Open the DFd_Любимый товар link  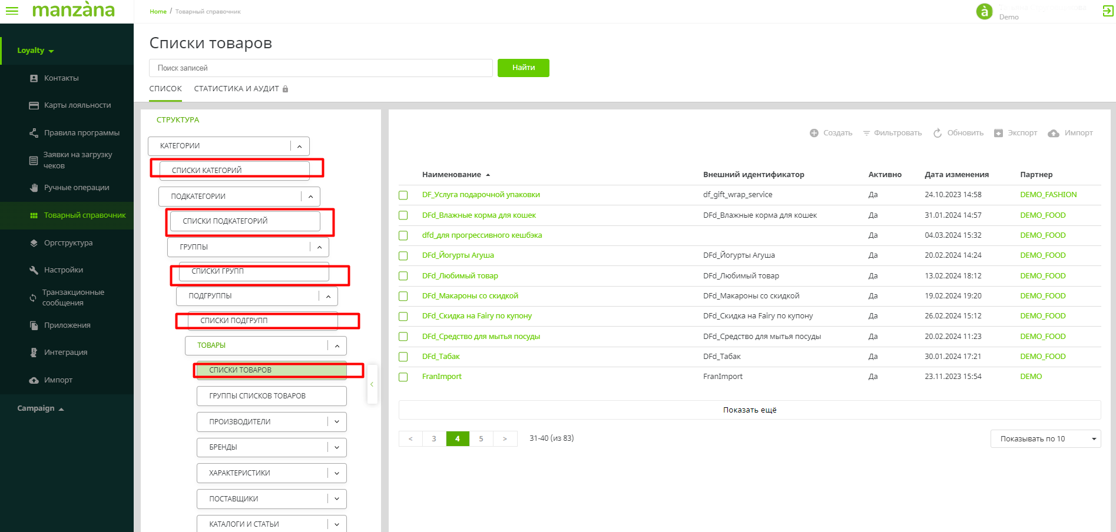(460, 276)
